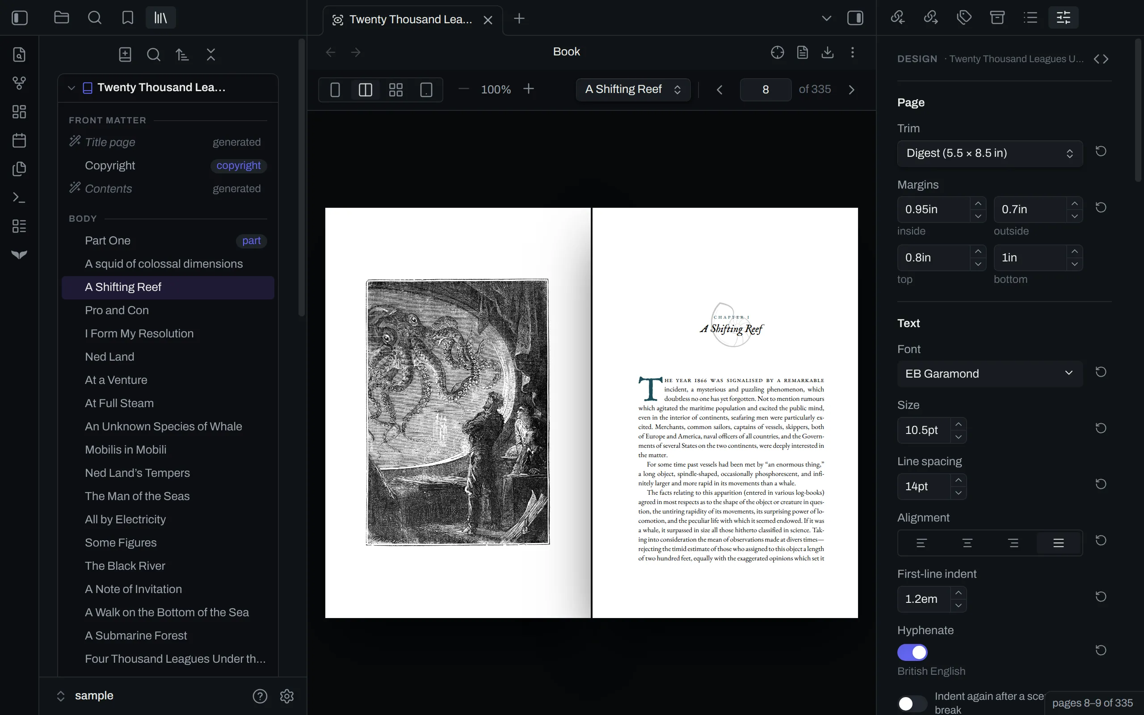Image resolution: width=1144 pixels, height=715 pixels.
Task: Zoom in with the plus button
Action: [x=529, y=89]
